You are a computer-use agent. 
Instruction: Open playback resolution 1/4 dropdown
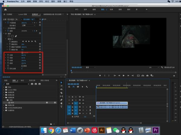154,67
